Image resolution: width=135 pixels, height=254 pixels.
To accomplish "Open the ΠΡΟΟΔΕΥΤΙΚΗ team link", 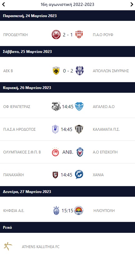I will pyautogui.click(x=16, y=35).
